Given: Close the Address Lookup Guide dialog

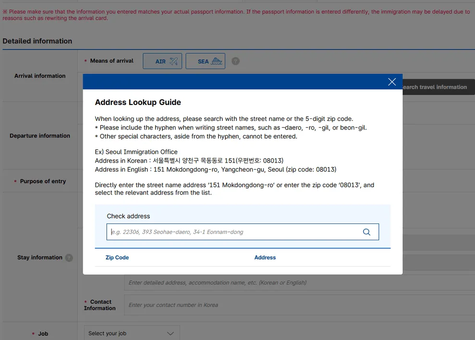Looking at the screenshot, I should pos(392,82).
